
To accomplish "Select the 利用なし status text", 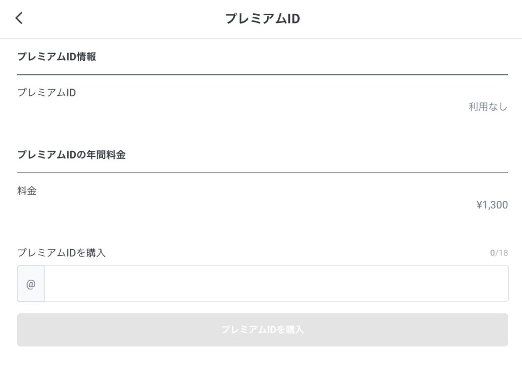I will [x=487, y=106].
